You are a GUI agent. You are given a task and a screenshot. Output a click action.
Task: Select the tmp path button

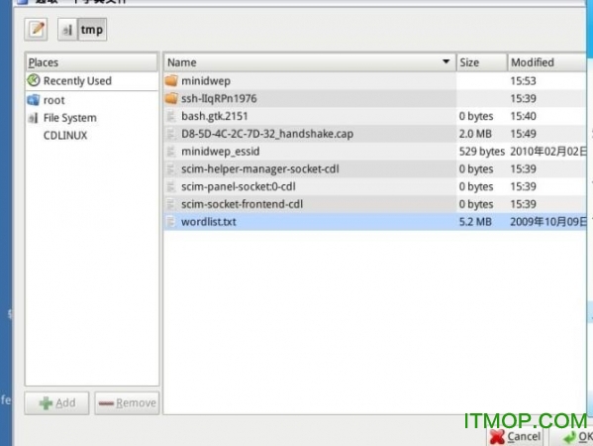92,30
